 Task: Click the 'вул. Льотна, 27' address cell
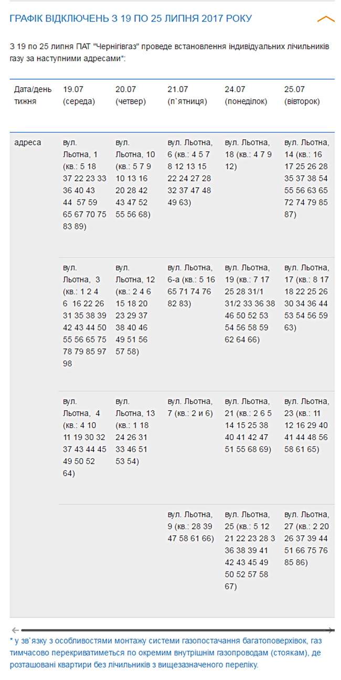tap(307, 539)
